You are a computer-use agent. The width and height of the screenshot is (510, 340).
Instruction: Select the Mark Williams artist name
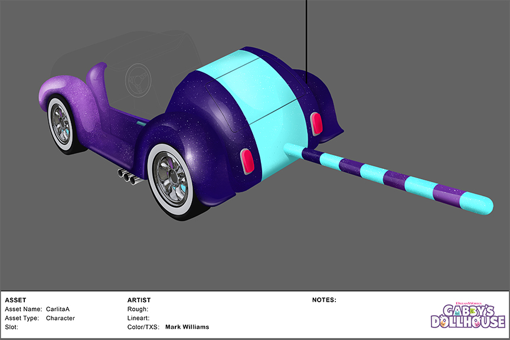click(x=187, y=327)
